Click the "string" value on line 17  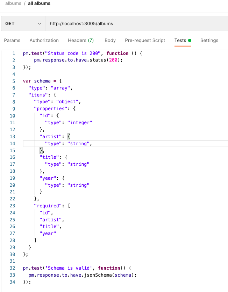pyautogui.click(x=78, y=164)
